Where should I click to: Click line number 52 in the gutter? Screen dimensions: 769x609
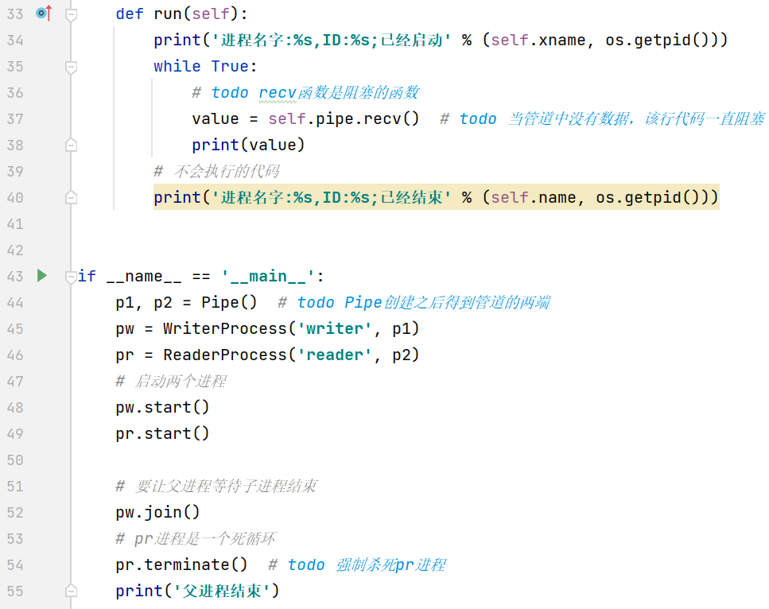(15, 513)
